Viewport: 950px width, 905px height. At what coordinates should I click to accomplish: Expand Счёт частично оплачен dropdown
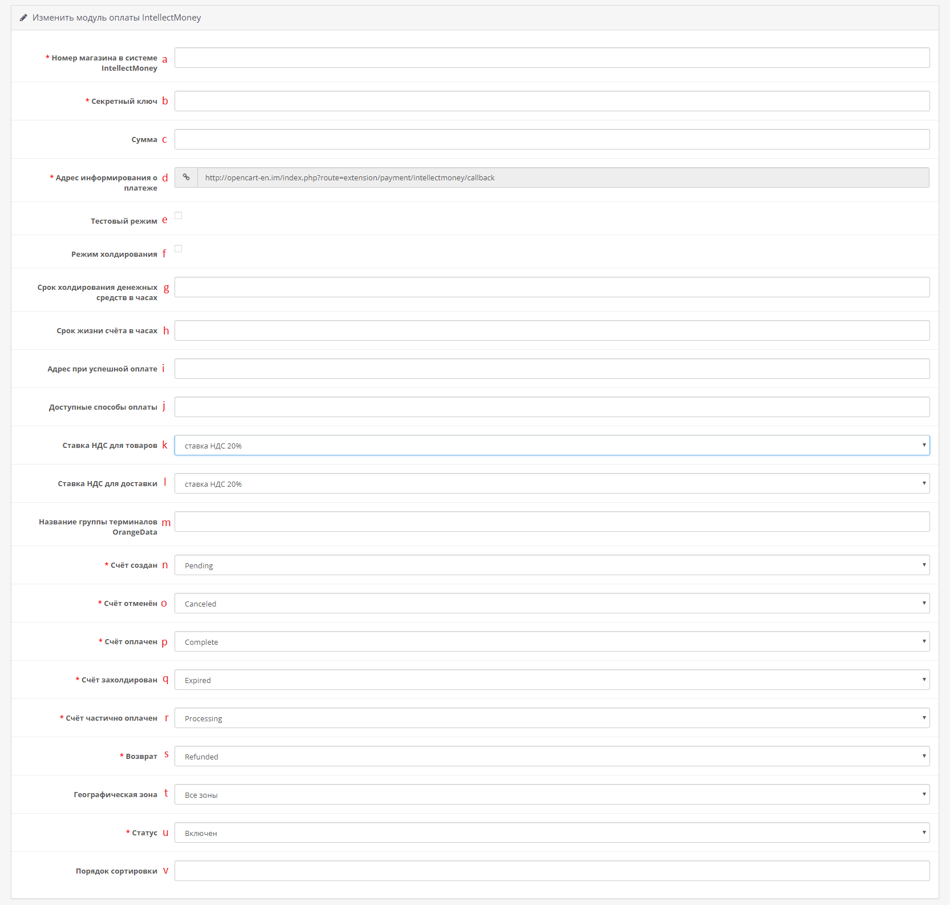(551, 718)
